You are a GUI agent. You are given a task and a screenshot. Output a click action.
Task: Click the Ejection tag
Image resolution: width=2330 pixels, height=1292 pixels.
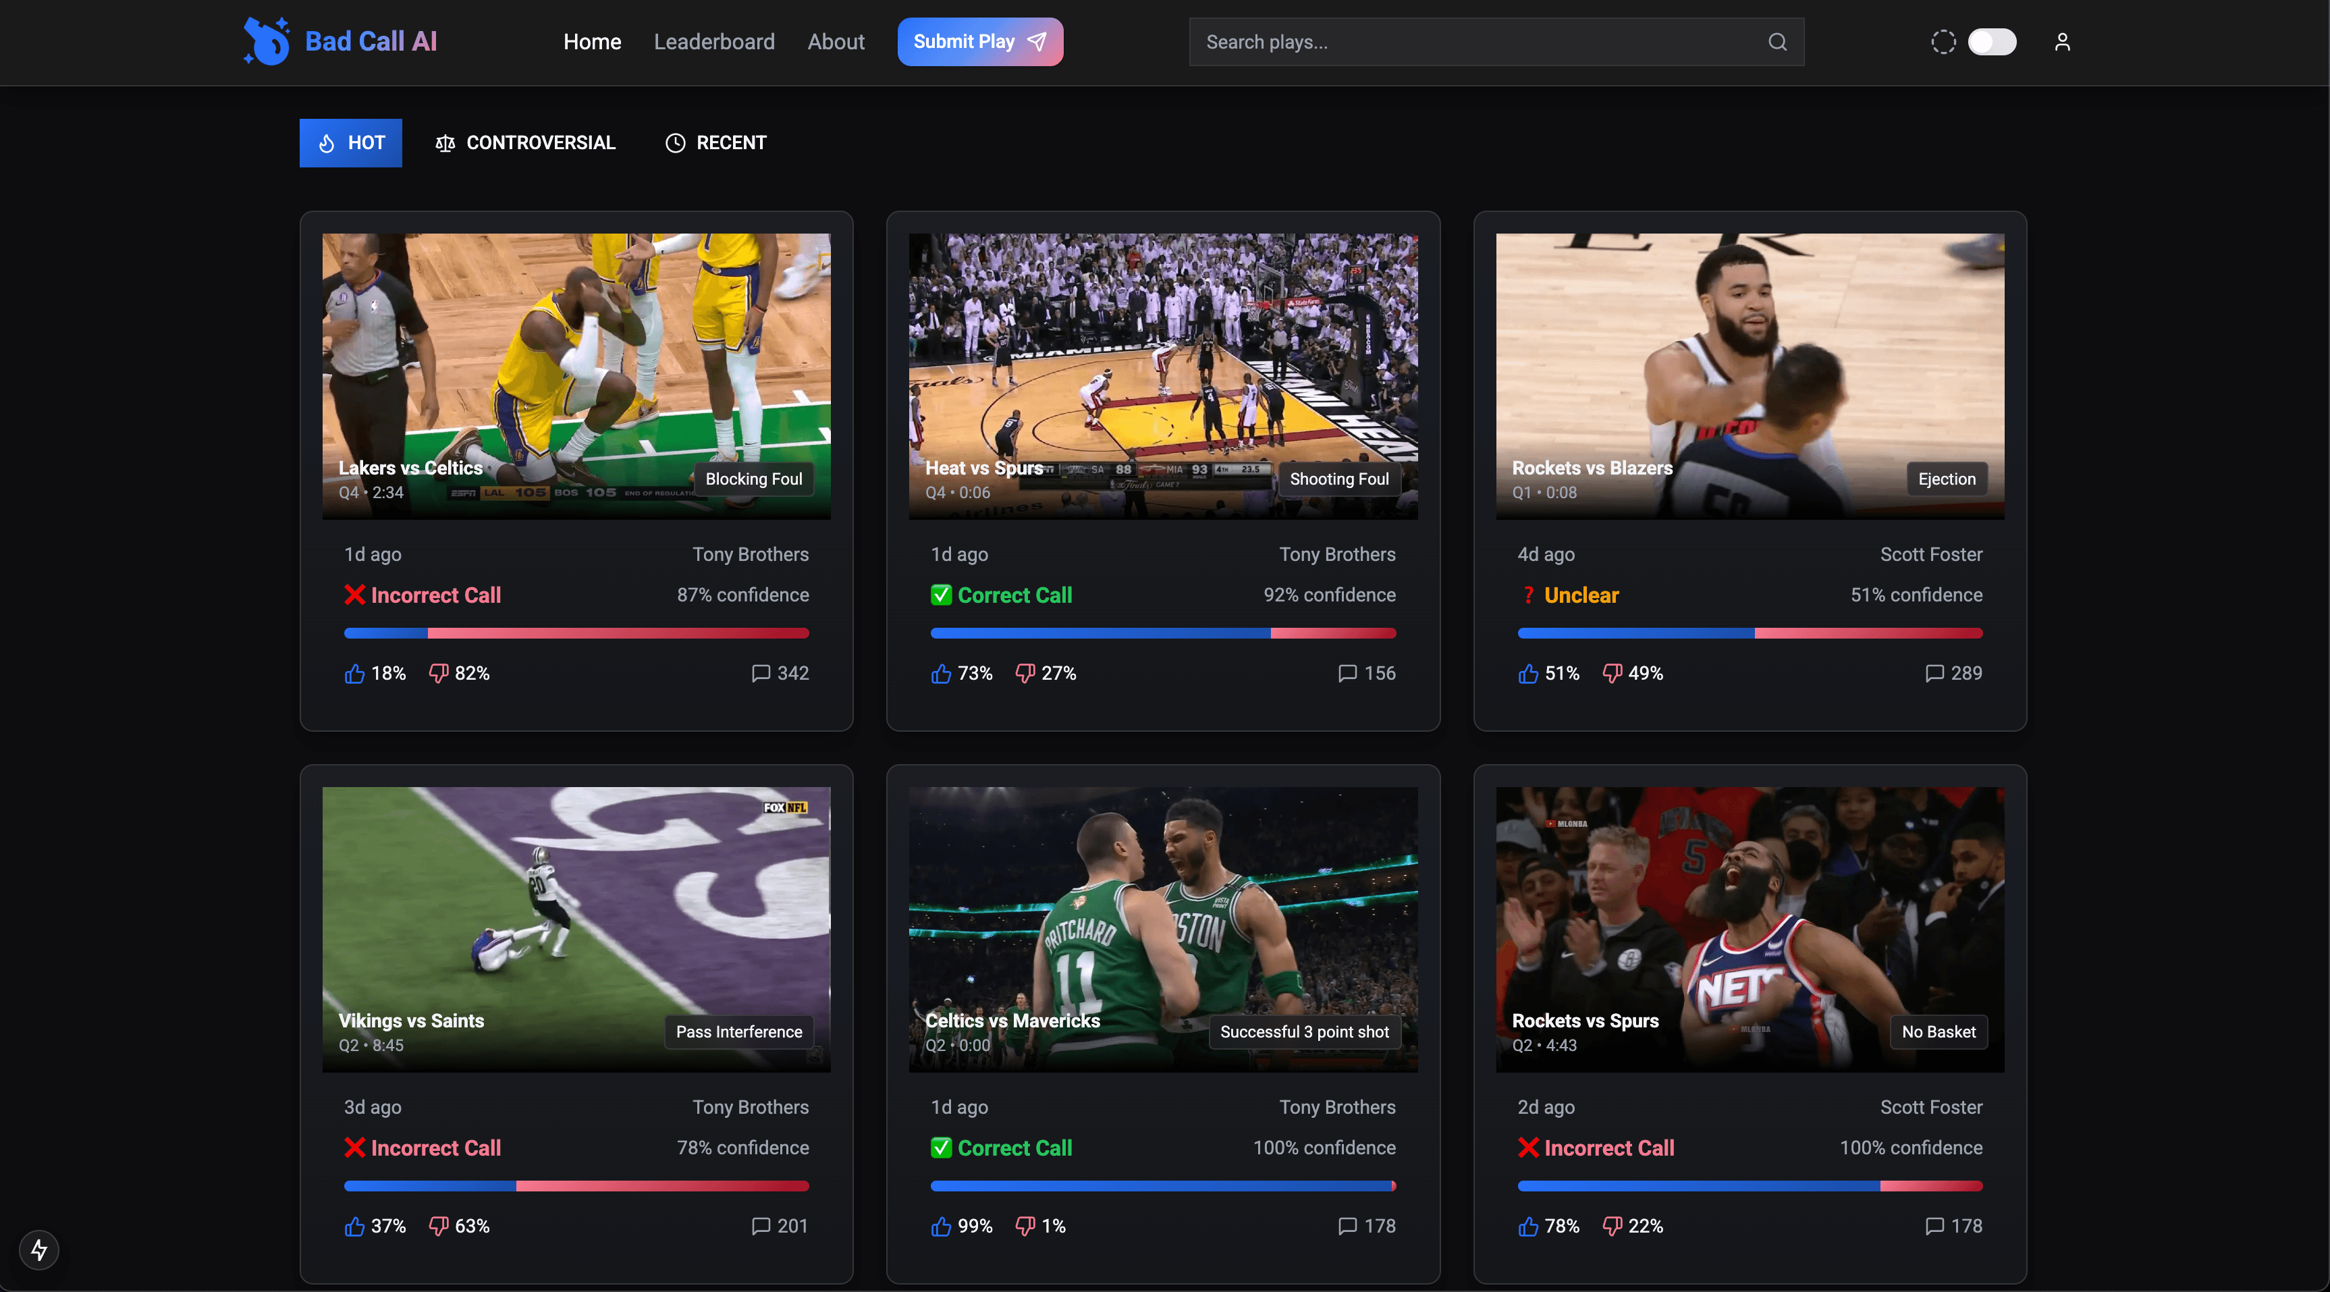[1947, 479]
